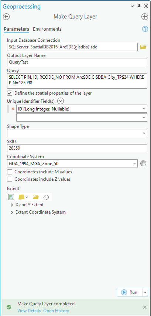Switch to the Environments tab
The image size is (151, 316).
(x=47, y=29)
